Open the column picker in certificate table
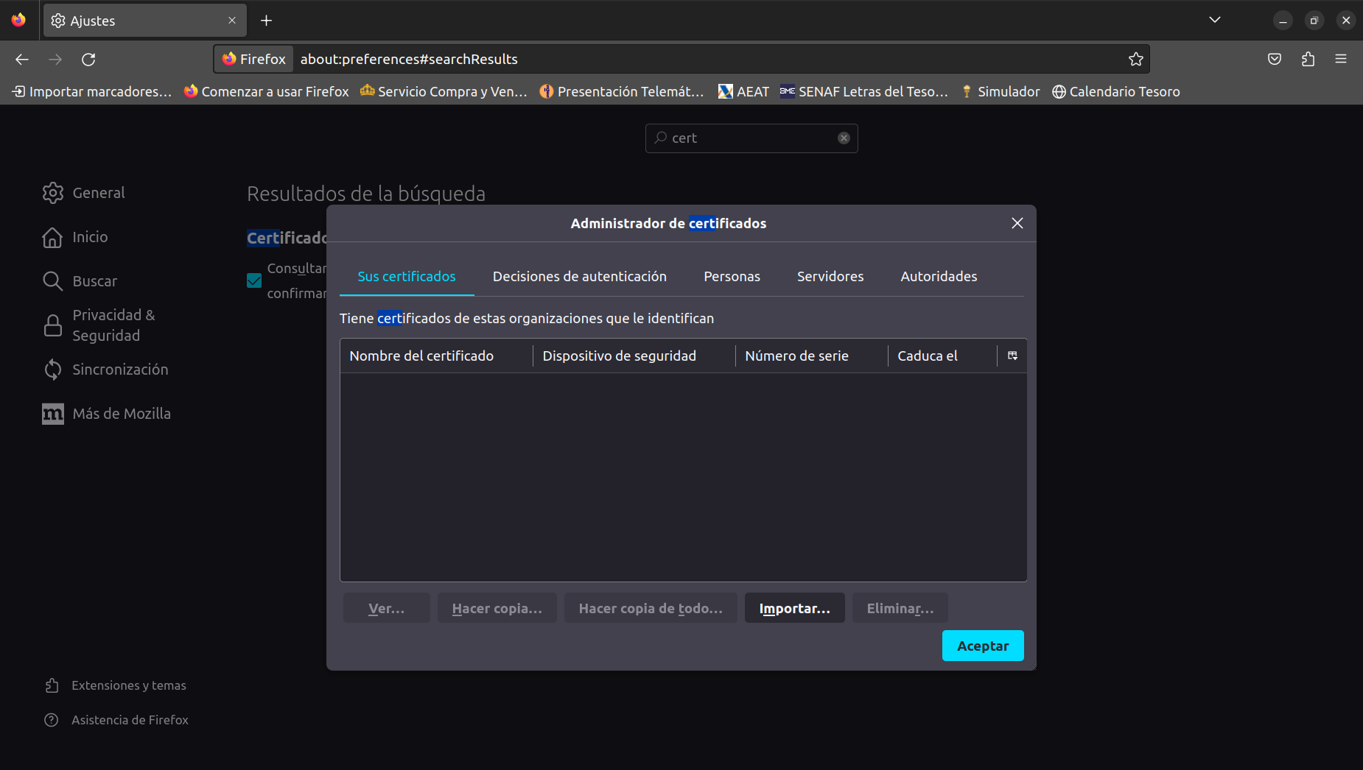This screenshot has height=770, width=1363. (x=1012, y=356)
